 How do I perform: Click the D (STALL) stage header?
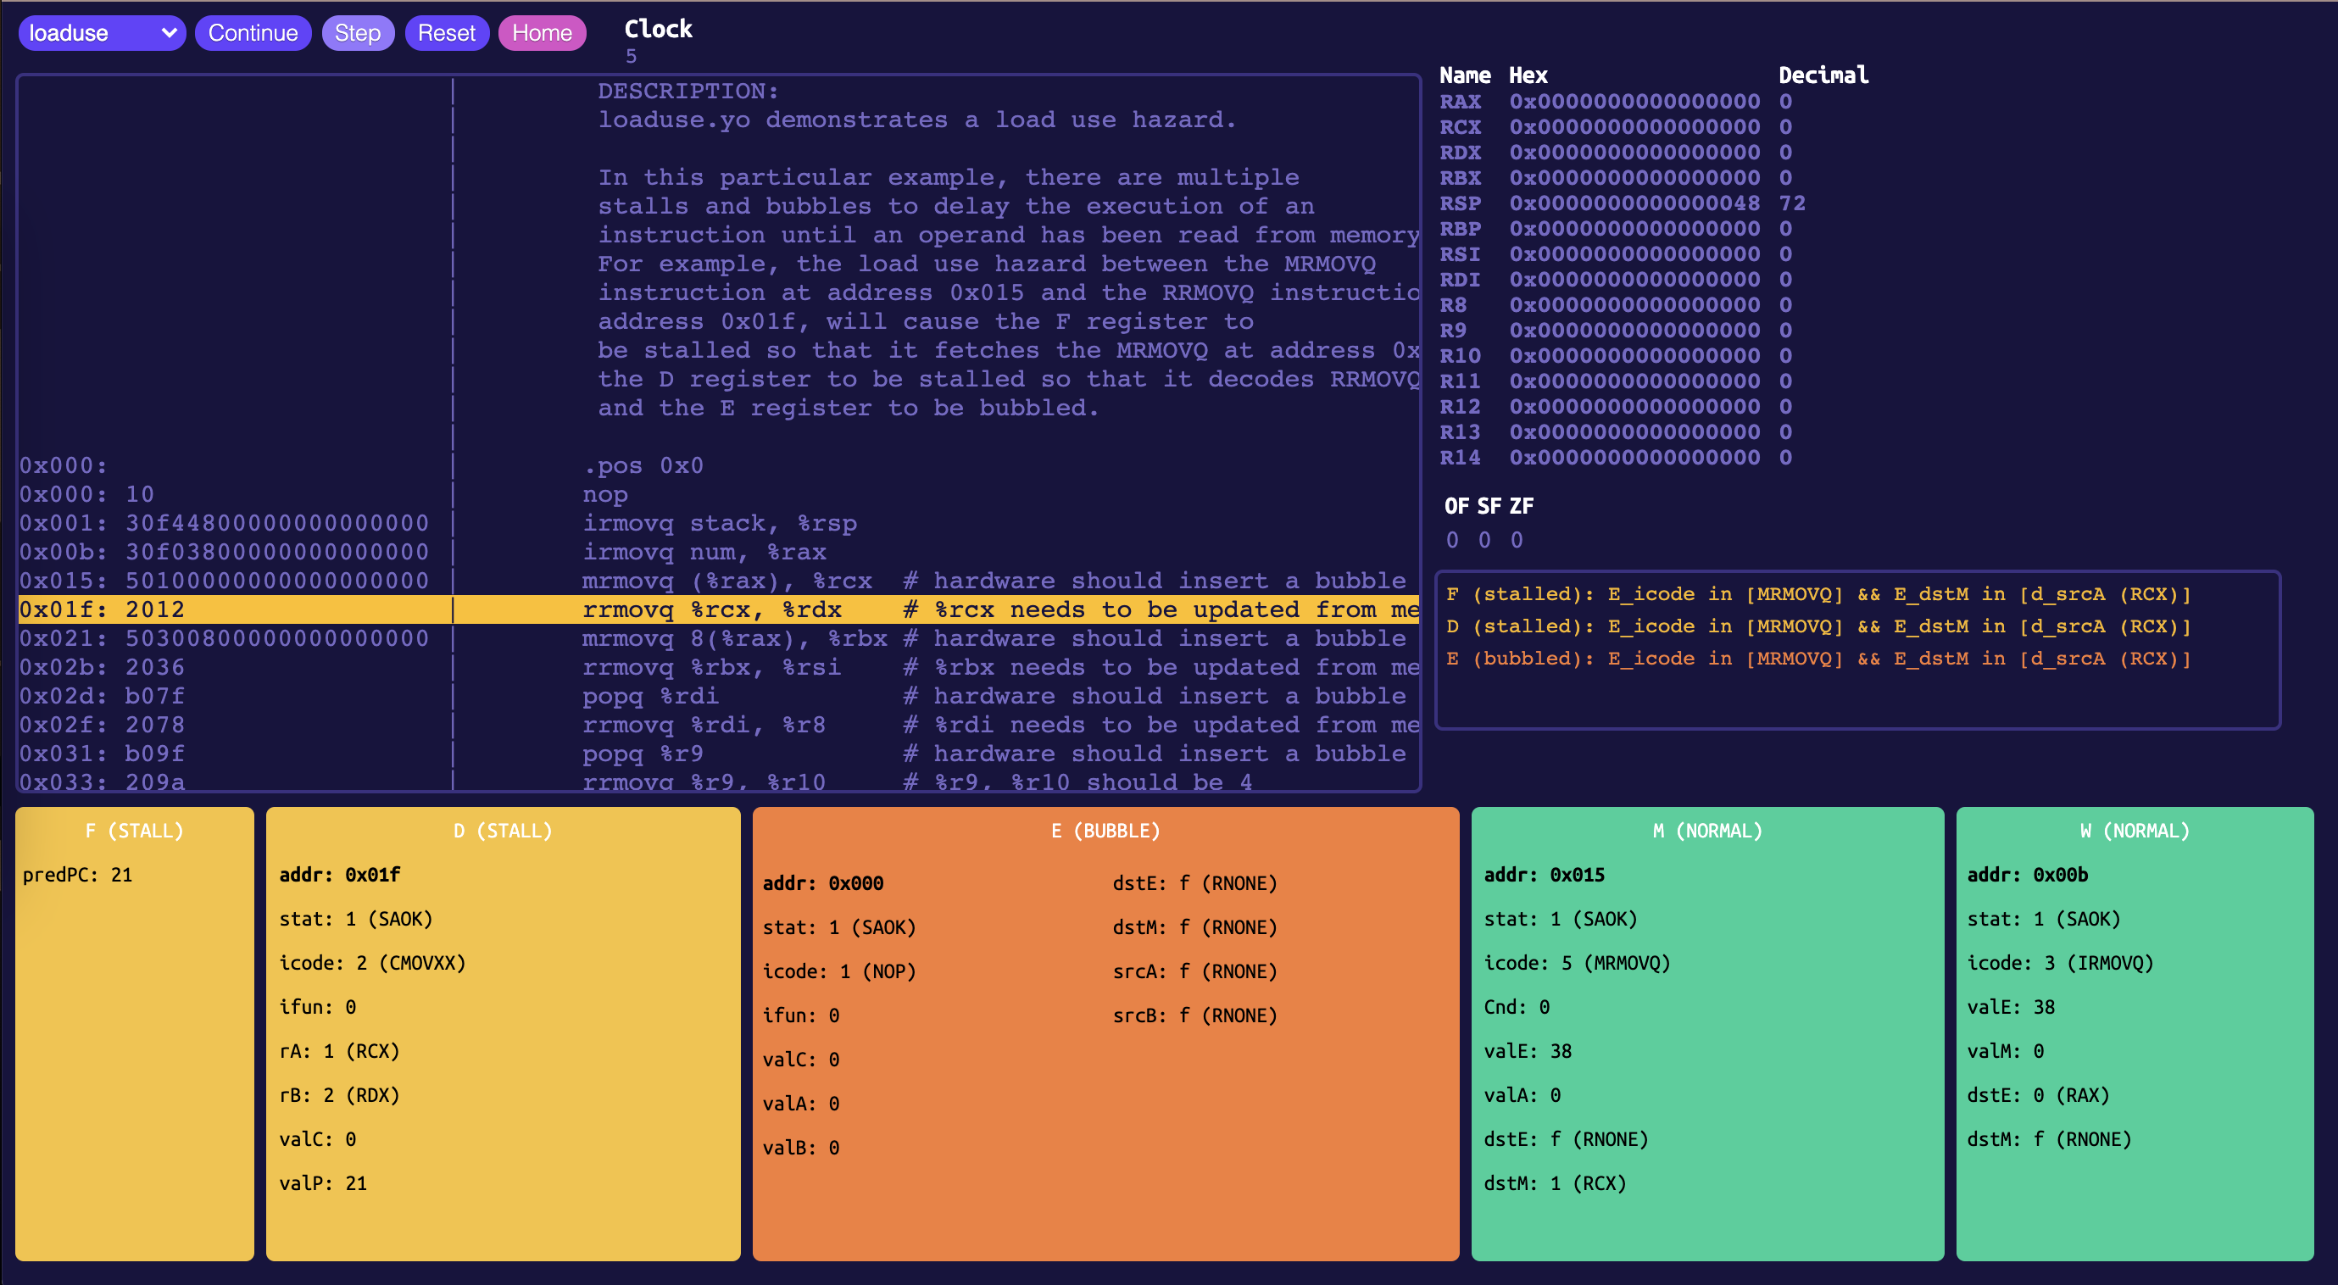(503, 831)
